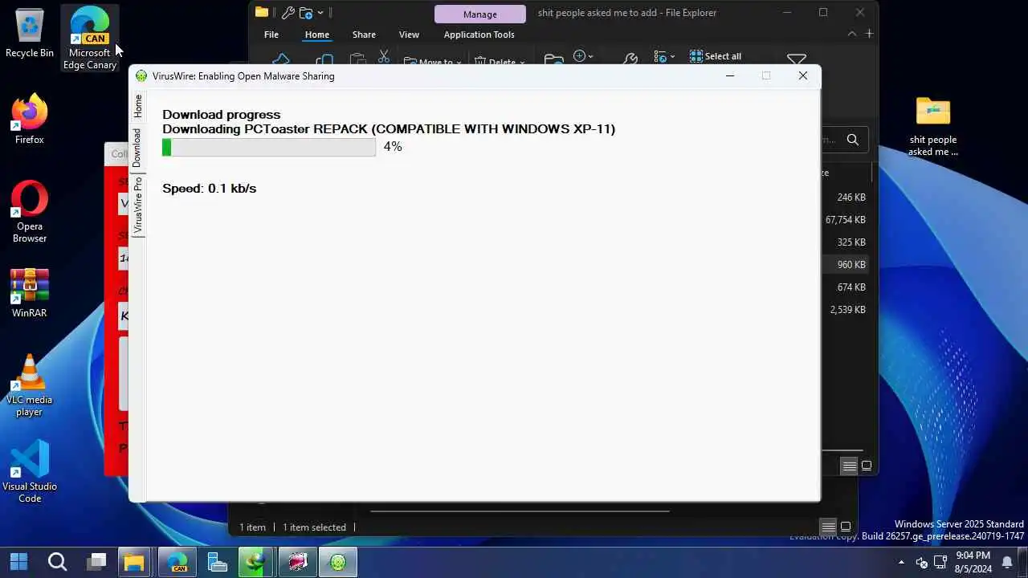The width and height of the screenshot is (1028, 578).
Task: Open the Application Tools ribbon tab
Action: [x=479, y=35]
